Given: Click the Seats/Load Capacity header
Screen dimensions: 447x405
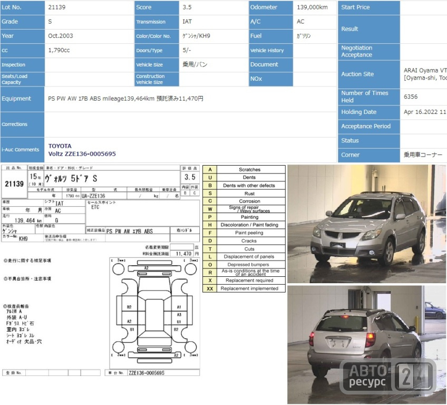Looking at the screenshot, I should (23, 79).
